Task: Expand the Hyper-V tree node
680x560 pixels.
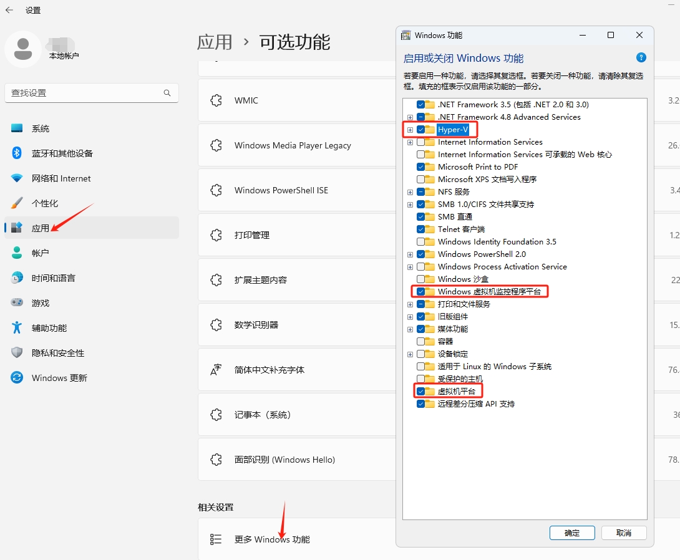Action: (x=410, y=130)
